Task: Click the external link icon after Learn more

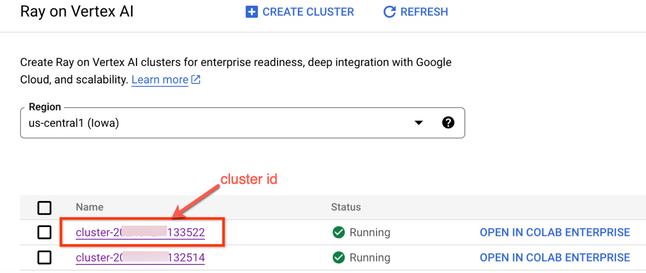Action: (x=196, y=80)
